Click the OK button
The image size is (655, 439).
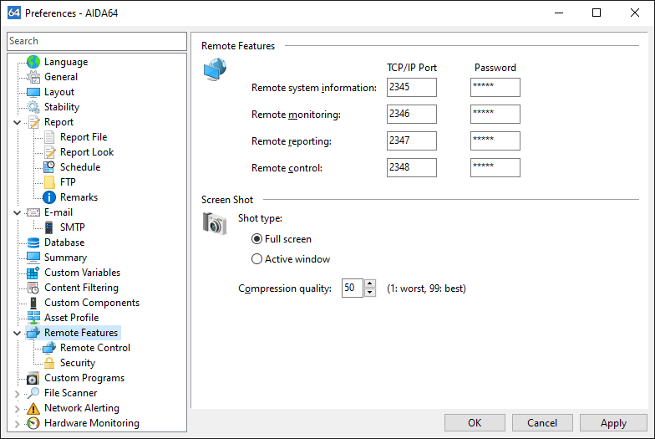pos(475,423)
